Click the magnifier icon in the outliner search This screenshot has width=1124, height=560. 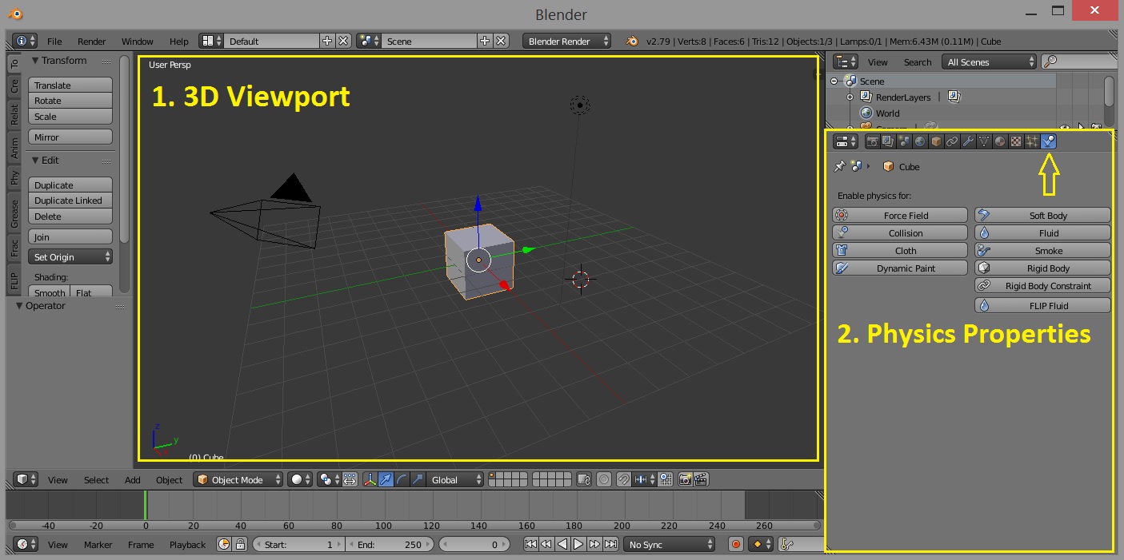(1050, 62)
